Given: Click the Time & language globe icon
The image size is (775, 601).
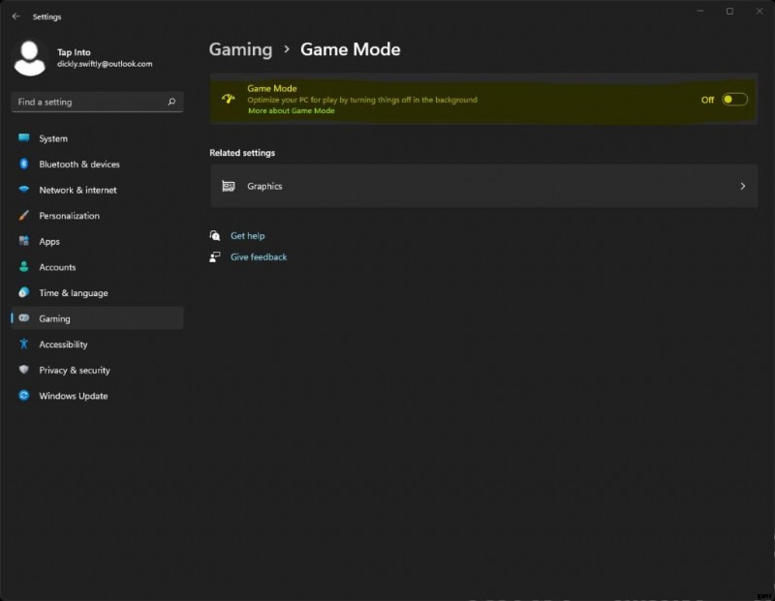Looking at the screenshot, I should [23, 292].
